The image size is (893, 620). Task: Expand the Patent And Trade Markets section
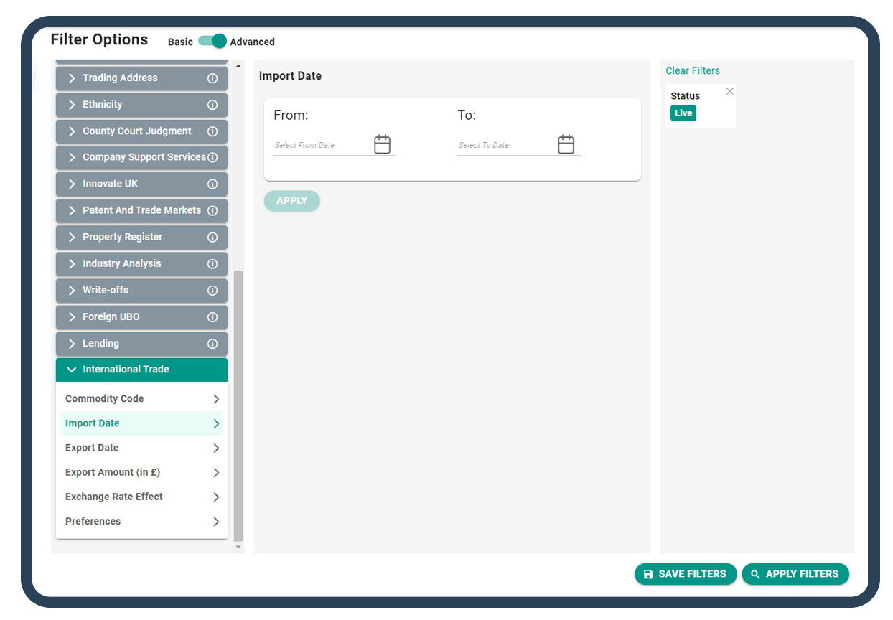pos(141,210)
